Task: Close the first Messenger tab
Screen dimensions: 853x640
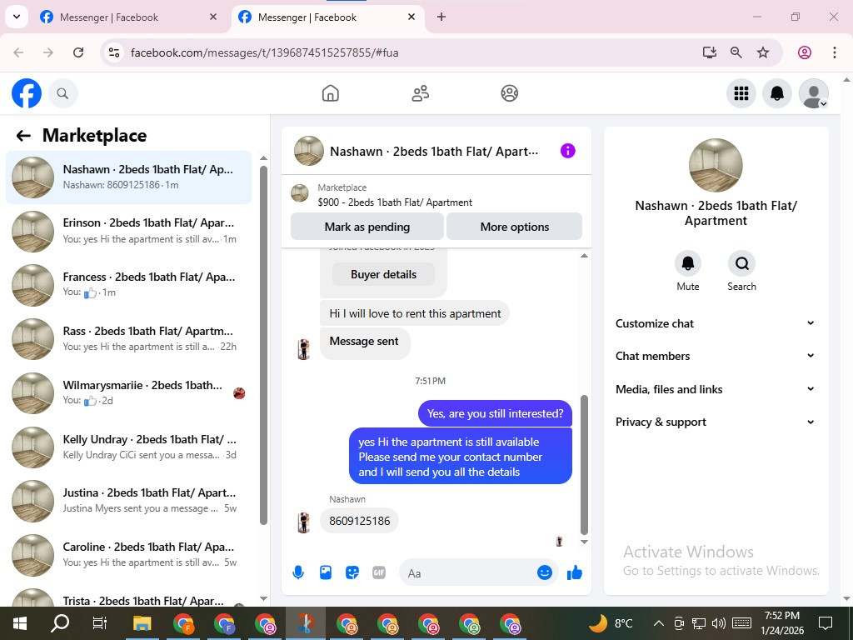Action: [213, 17]
